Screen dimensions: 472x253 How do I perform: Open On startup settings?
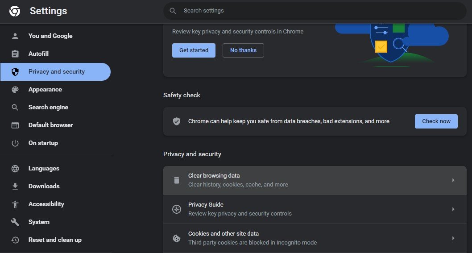click(x=55, y=143)
